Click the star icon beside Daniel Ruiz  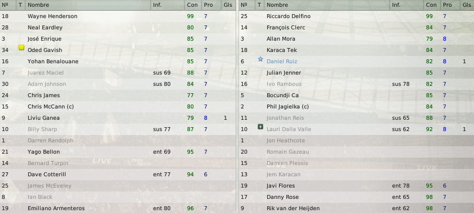(260, 59)
